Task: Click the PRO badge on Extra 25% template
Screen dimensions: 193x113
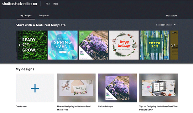Action: click(166, 57)
